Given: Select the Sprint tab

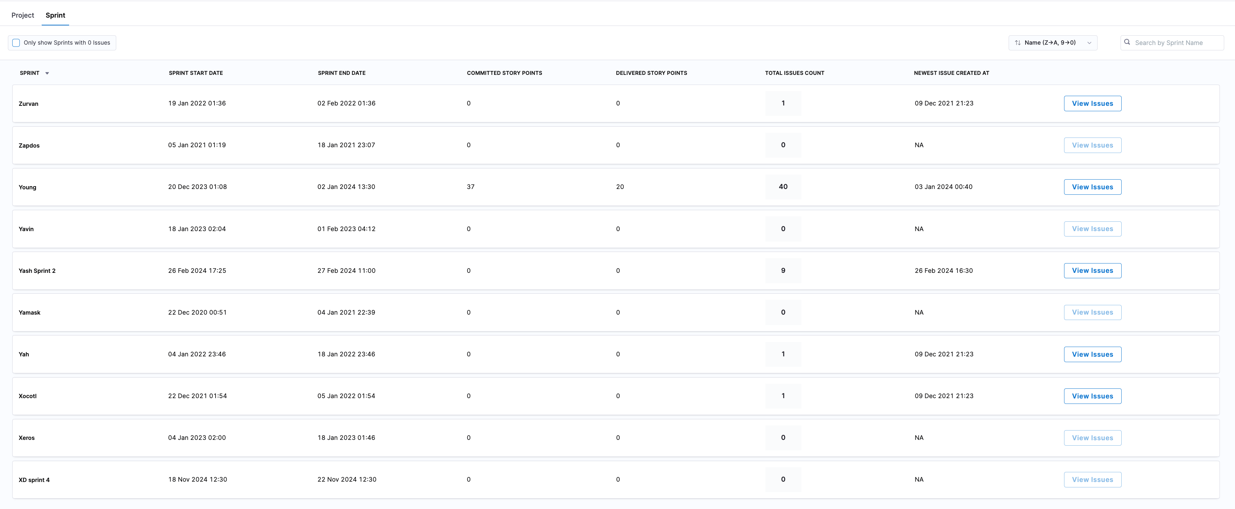Looking at the screenshot, I should coord(55,15).
